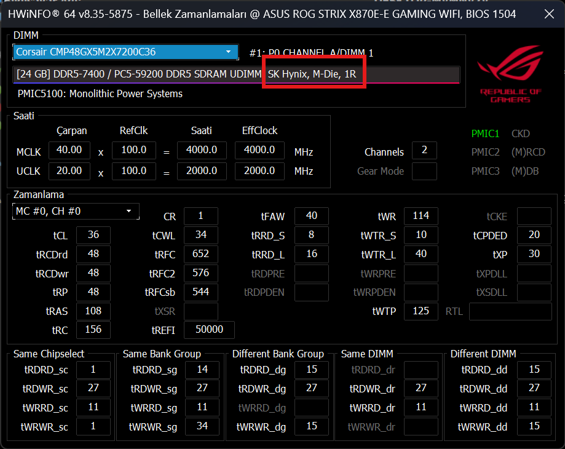Screen dimensions: 565x449
Task: Click the tREFI value 50000
Action: [x=209, y=330]
